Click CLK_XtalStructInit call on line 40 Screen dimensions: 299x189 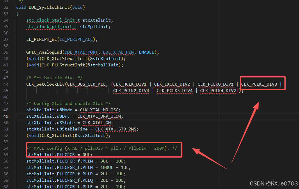(65, 59)
